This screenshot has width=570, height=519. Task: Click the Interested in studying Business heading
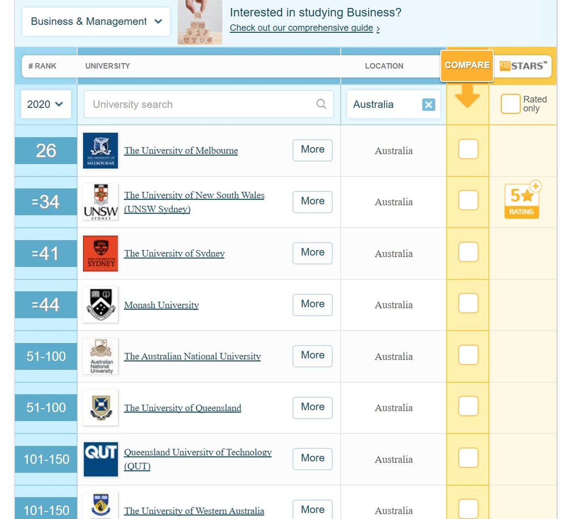click(315, 12)
